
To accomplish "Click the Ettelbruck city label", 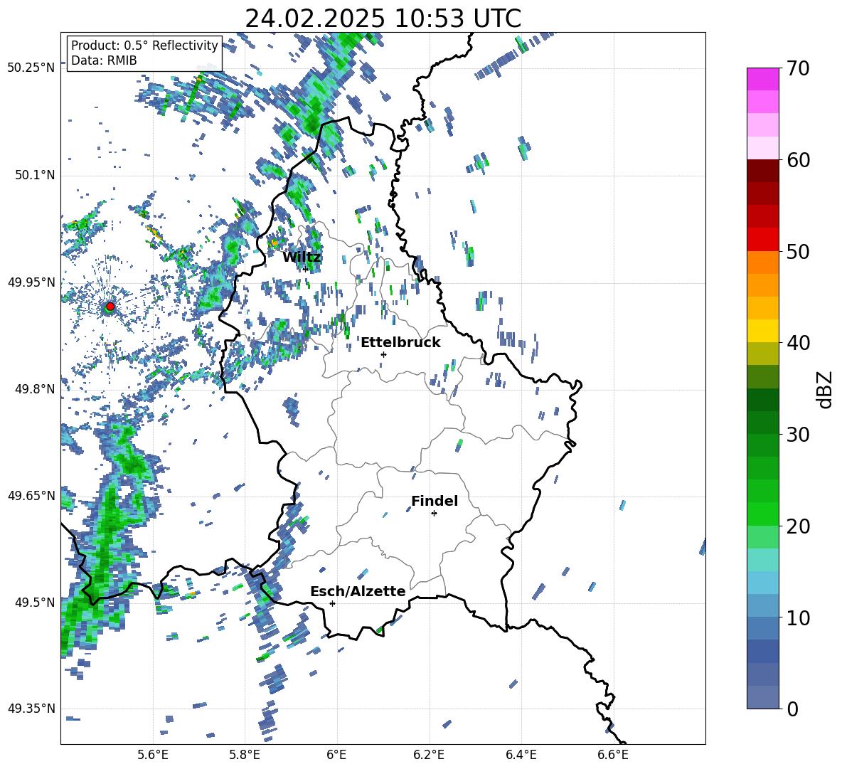I will (x=400, y=343).
